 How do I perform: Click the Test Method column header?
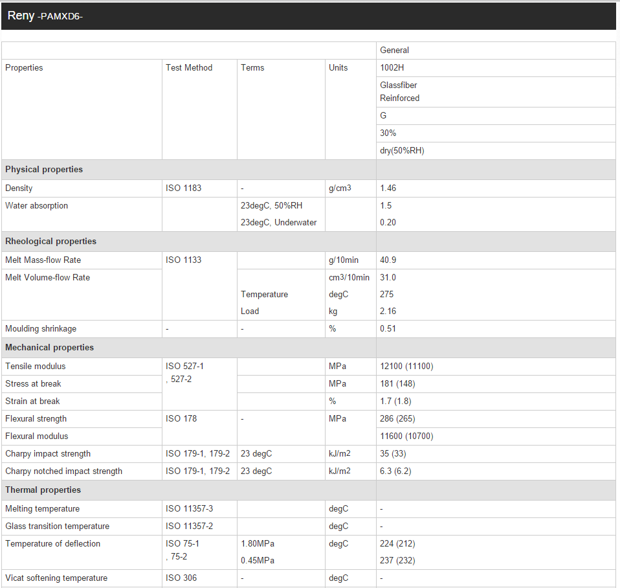click(x=189, y=68)
